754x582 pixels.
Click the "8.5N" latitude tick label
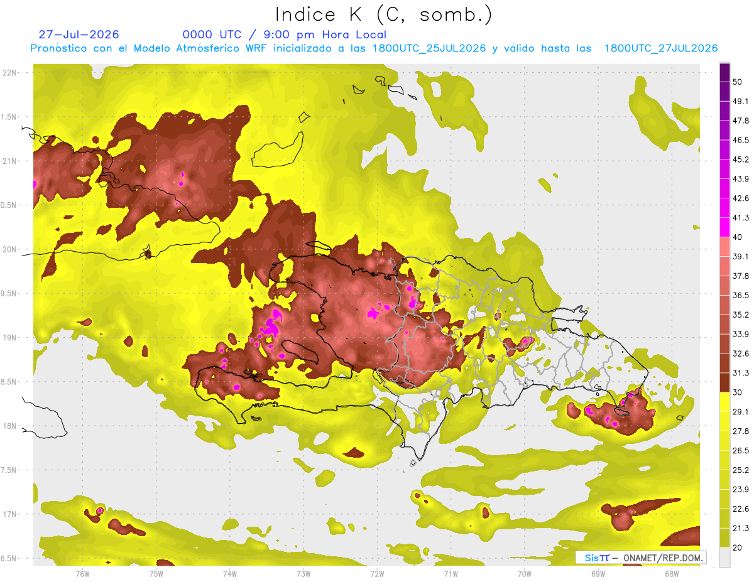9,382
